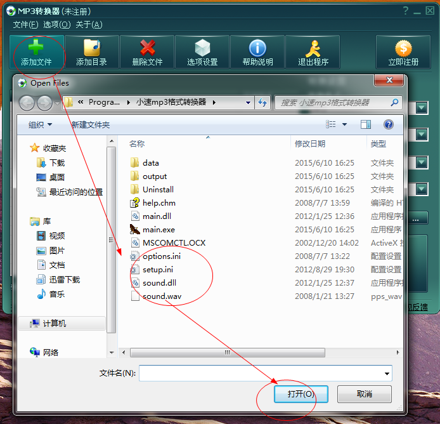Click the Progra... breadcrumb segment
The image size is (440, 424).
point(104,102)
